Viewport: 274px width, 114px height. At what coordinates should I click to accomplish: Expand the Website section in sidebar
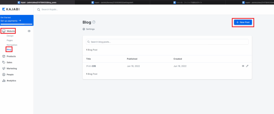click(x=10, y=31)
